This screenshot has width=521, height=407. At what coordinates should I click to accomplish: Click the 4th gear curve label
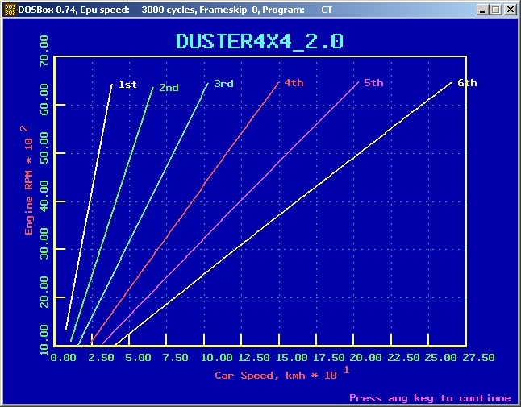[294, 83]
